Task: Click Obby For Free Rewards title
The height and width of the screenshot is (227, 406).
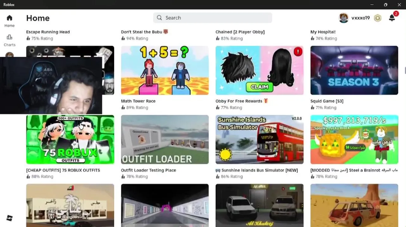Action: point(242,101)
